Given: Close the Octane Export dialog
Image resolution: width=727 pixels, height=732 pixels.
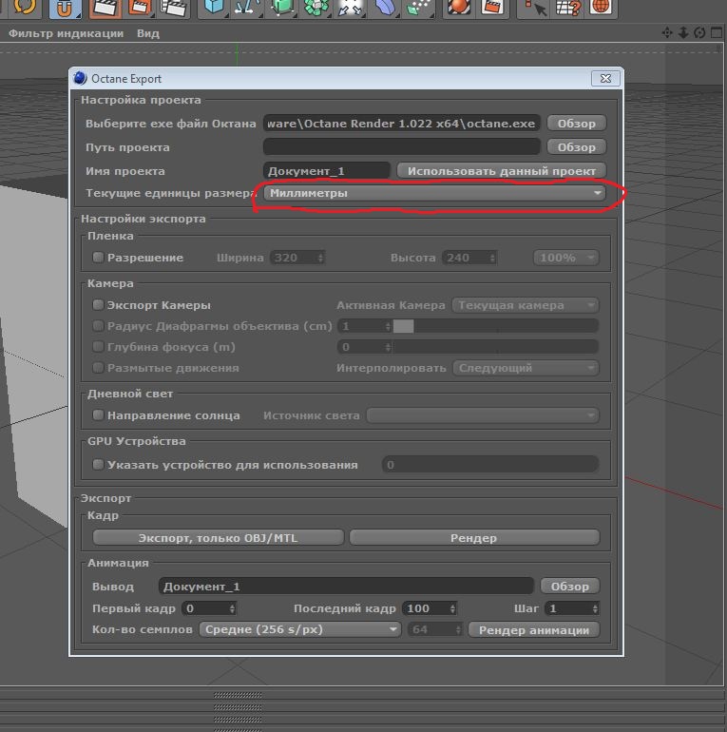Looking at the screenshot, I should click(x=605, y=78).
